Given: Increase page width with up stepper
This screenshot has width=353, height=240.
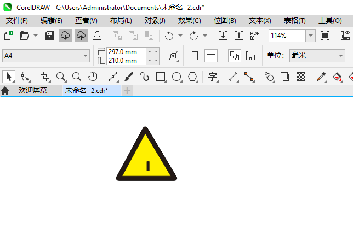Looking at the screenshot, I should pos(156,52).
